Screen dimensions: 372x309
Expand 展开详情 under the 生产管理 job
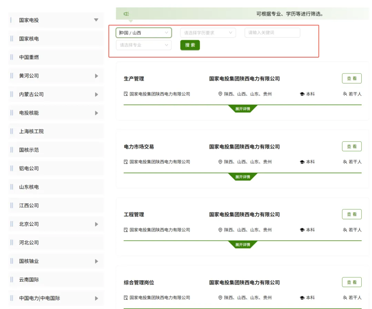(242, 109)
